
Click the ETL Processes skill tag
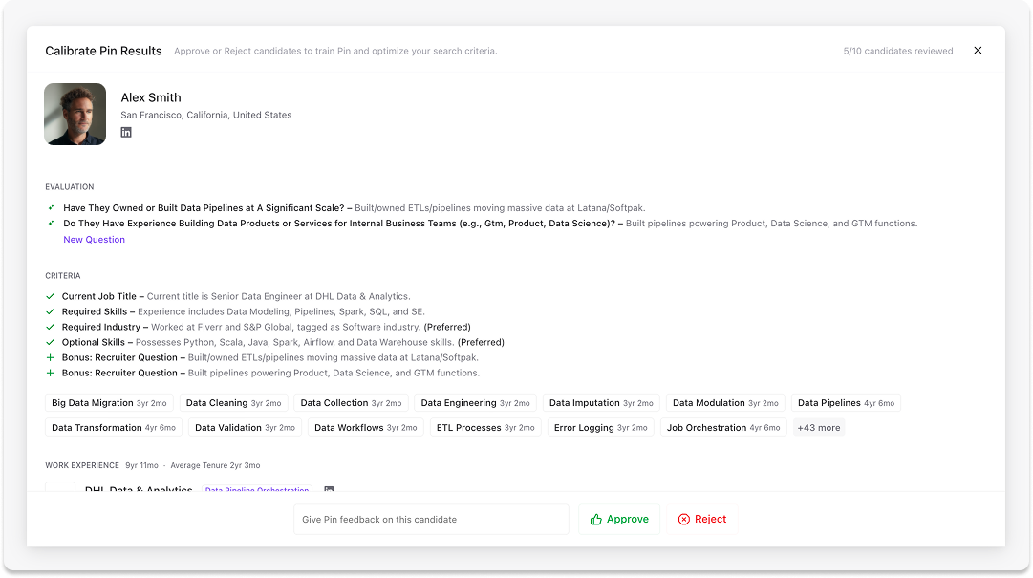tap(485, 428)
